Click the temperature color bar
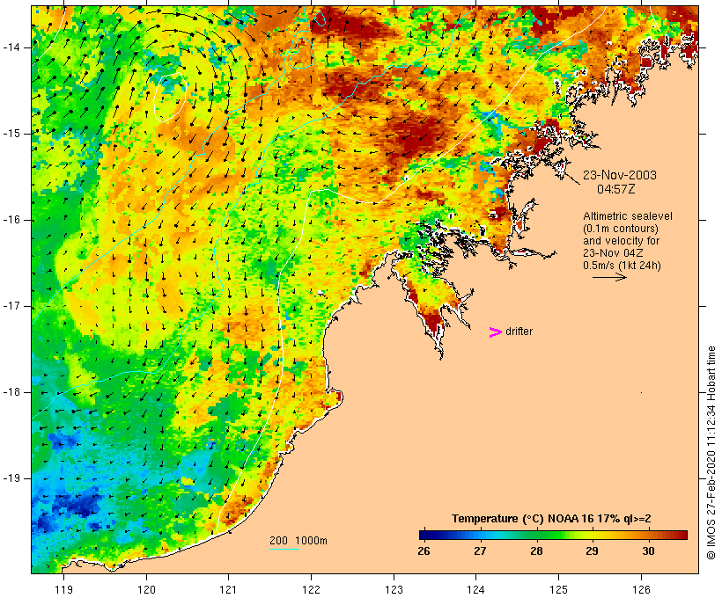The image size is (722, 598). pyautogui.click(x=553, y=535)
